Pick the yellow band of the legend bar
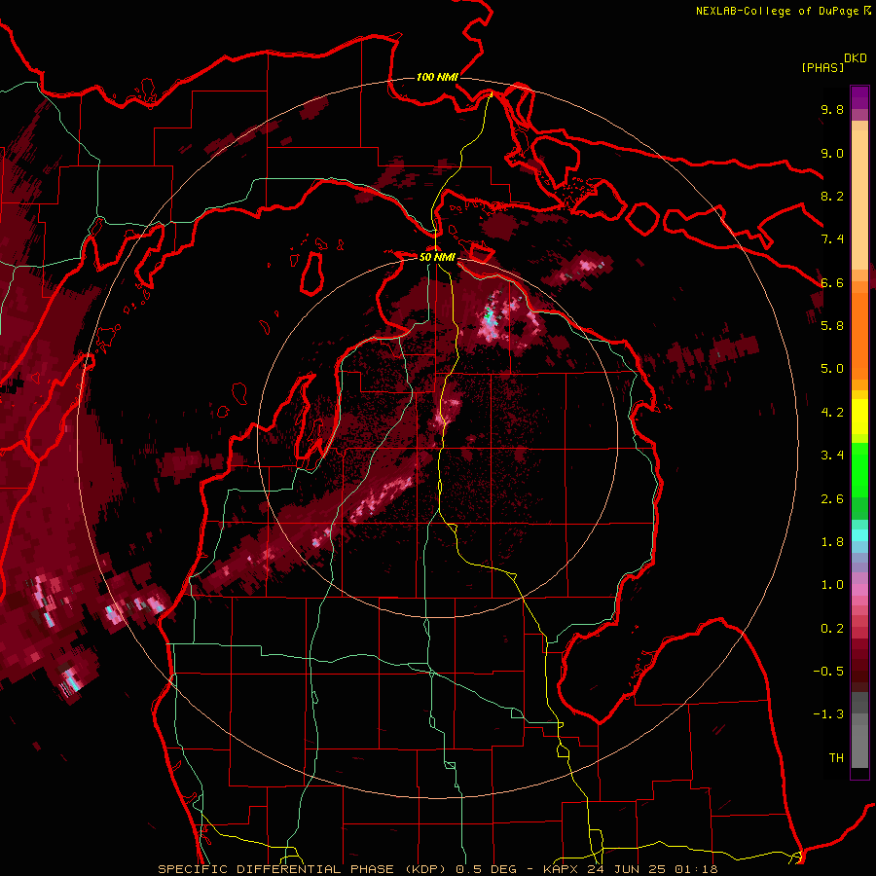Image resolution: width=876 pixels, height=876 pixels. pyautogui.click(x=859, y=417)
